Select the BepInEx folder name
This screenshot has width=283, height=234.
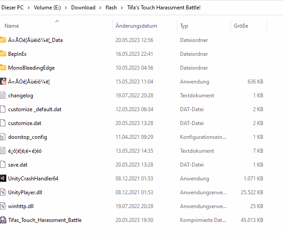point(17,54)
